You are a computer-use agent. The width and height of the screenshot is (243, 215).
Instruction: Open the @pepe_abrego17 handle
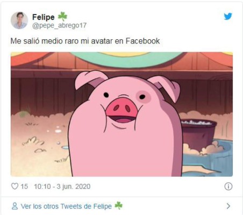pyautogui.click(x=59, y=25)
